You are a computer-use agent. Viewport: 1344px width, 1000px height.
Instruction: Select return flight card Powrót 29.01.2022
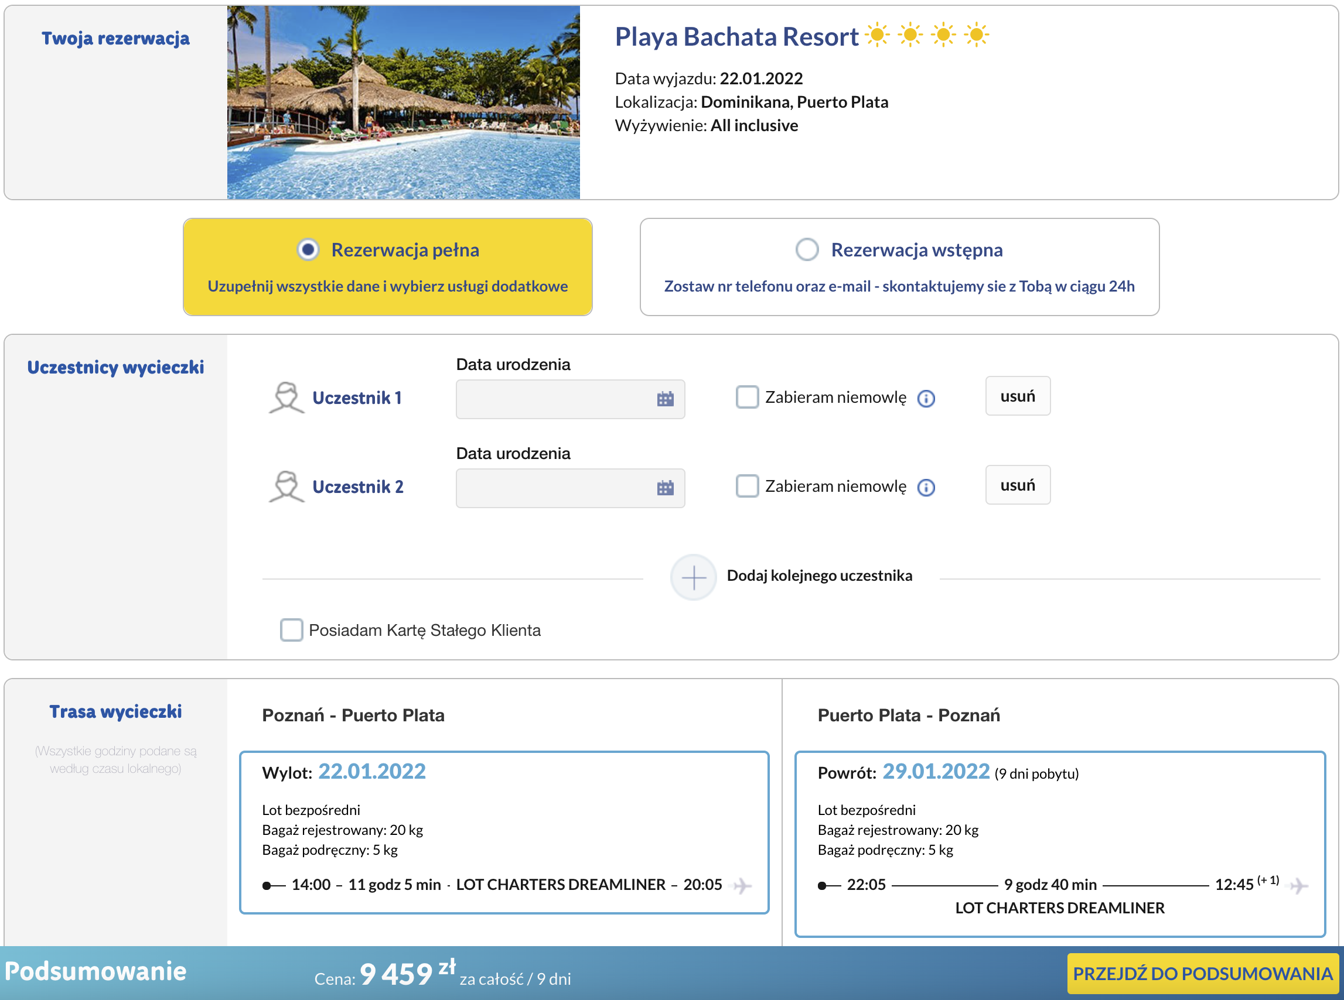[1060, 844]
